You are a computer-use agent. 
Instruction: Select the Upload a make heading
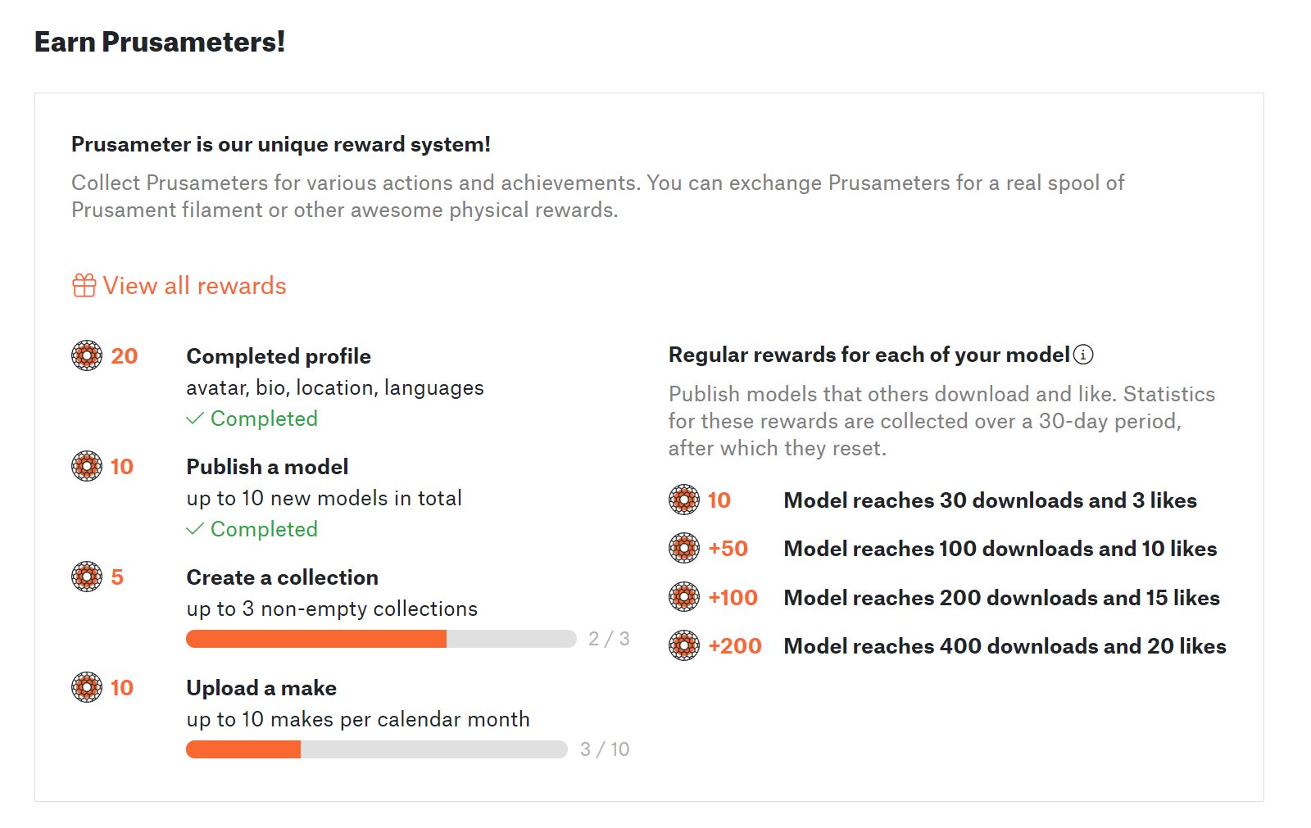261,688
